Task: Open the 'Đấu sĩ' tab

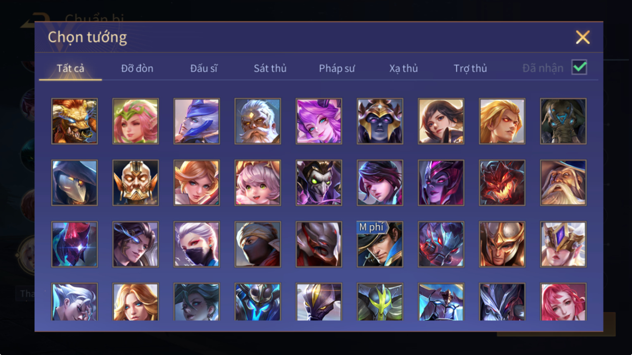Action: pyautogui.click(x=203, y=68)
